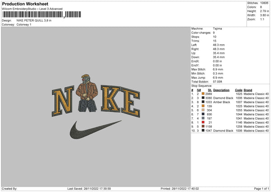This screenshot has width=271, height=192.
Task: Click the 'Trims:' label
Action: pyautogui.click(x=196, y=41)
